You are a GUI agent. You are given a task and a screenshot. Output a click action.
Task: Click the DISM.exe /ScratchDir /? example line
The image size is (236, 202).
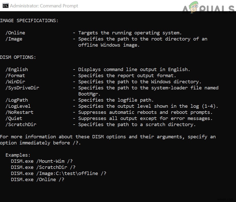pyautogui.click(x=43, y=167)
